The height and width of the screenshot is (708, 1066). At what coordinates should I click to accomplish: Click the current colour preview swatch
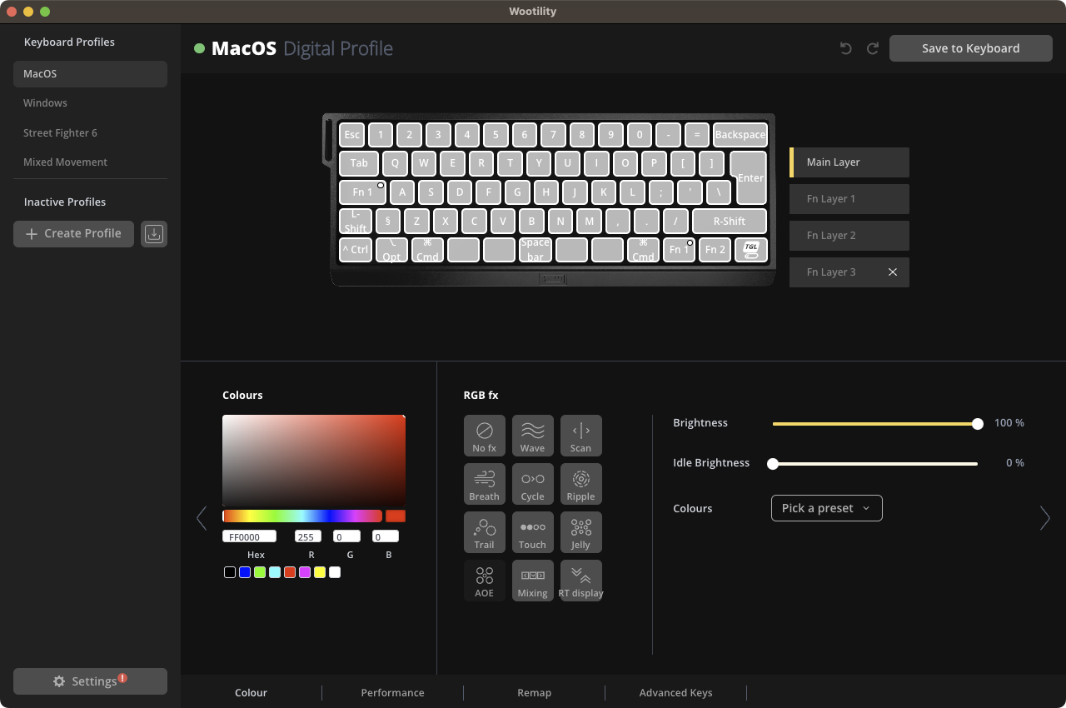(x=396, y=516)
